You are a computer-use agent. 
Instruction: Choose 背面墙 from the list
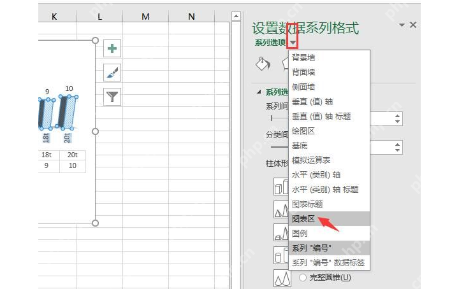[329, 72]
